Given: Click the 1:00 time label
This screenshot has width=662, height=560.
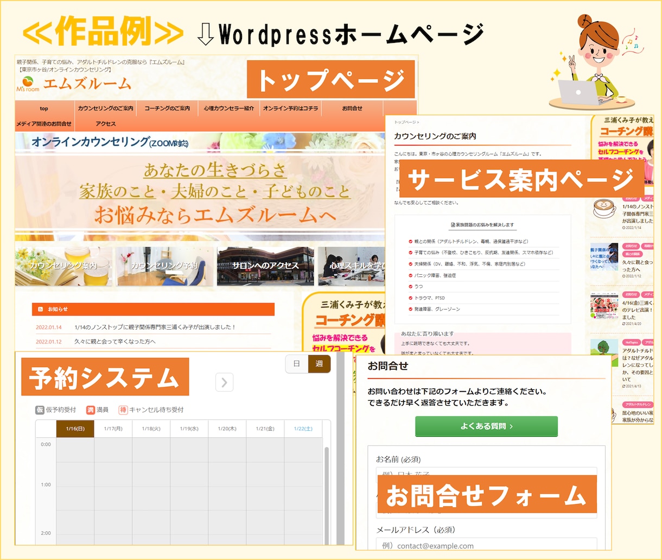Looking at the screenshot, I should 46,485.
